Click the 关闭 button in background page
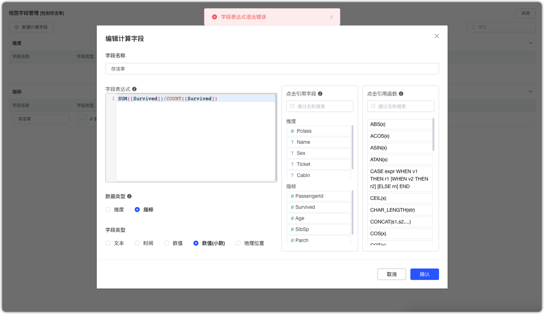Viewport: 544px width, 314px height. (x=525, y=13)
